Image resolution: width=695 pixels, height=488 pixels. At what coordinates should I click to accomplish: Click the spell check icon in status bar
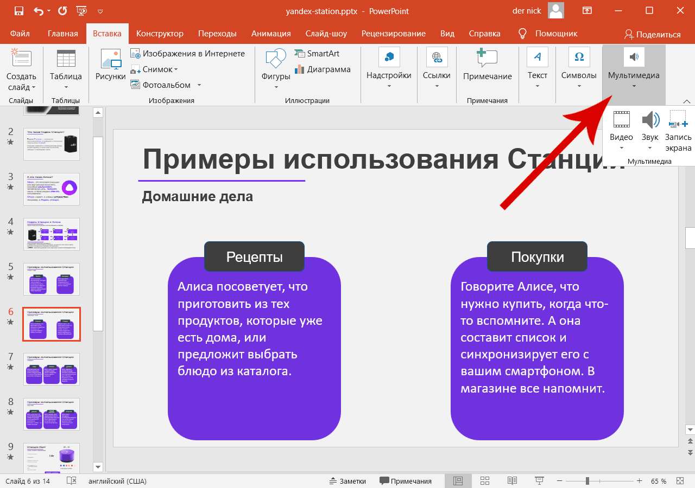[71, 481]
